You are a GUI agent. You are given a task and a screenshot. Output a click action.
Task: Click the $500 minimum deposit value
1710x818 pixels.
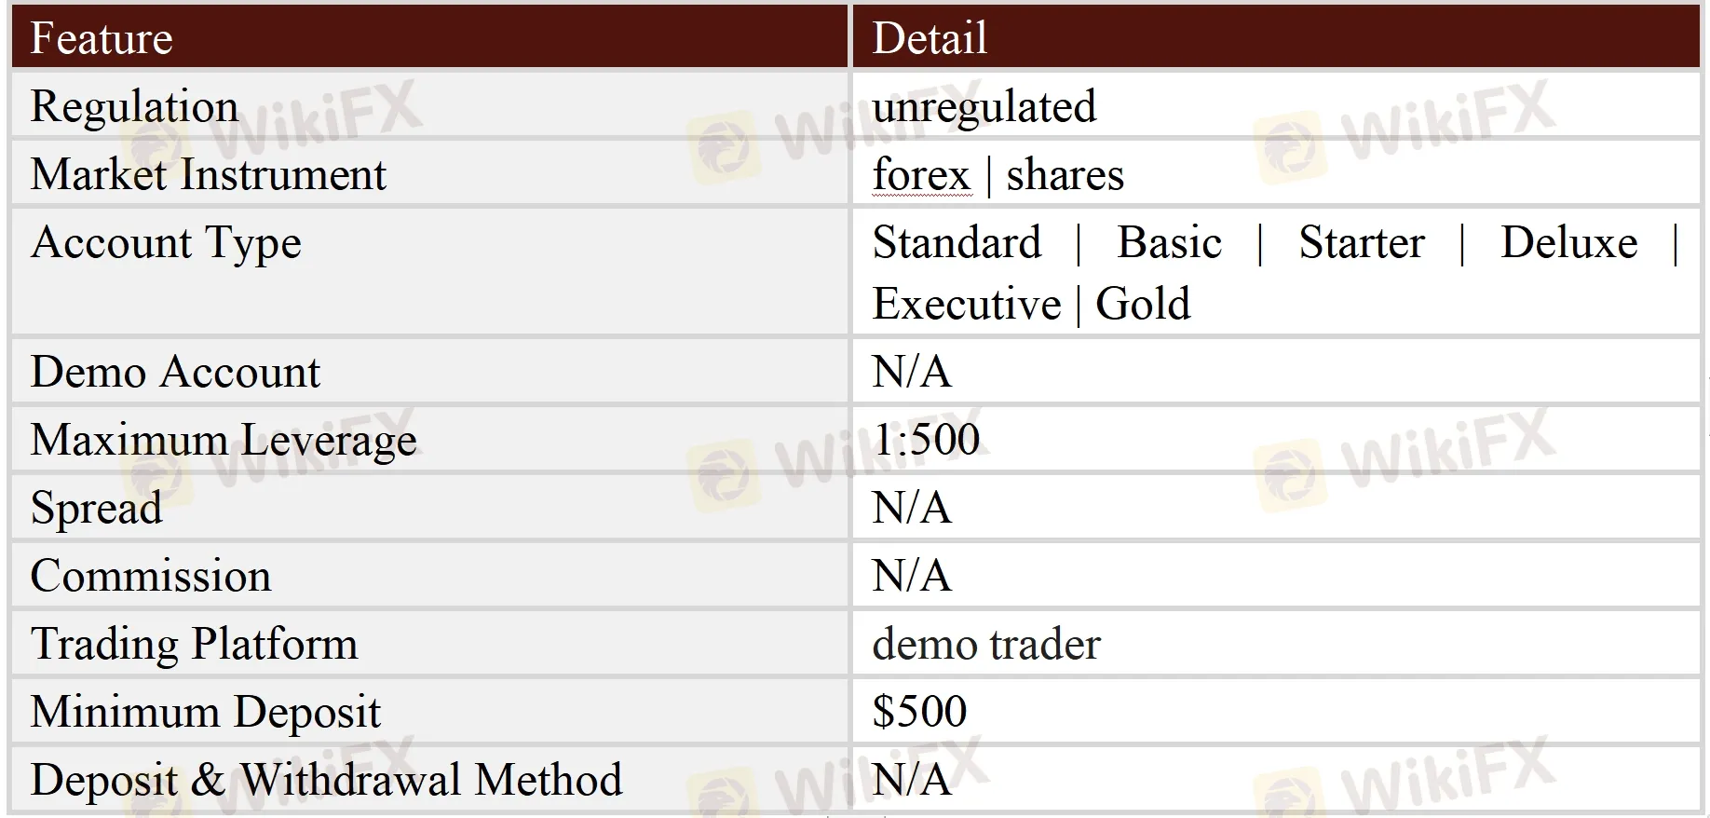pyautogui.click(x=919, y=713)
